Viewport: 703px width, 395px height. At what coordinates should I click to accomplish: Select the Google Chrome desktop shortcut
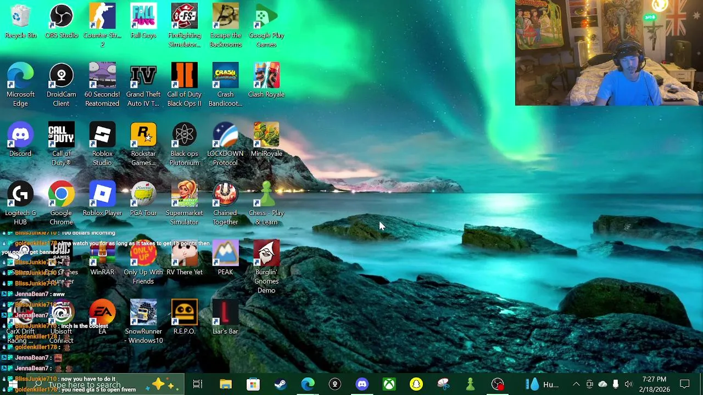pos(61,204)
